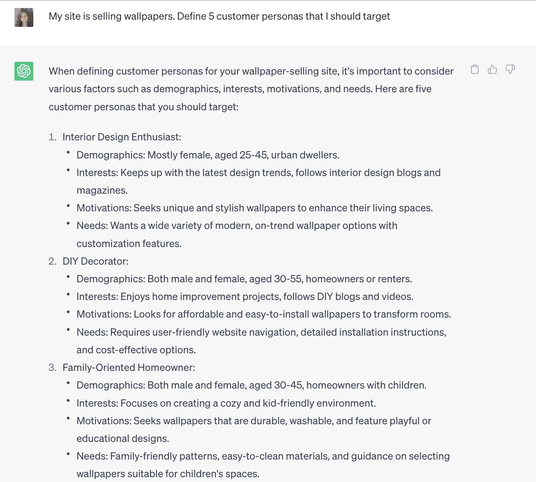Click the bullet about DIY blogs and videos
The width and height of the screenshot is (536, 482).
pyautogui.click(x=245, y=297)
